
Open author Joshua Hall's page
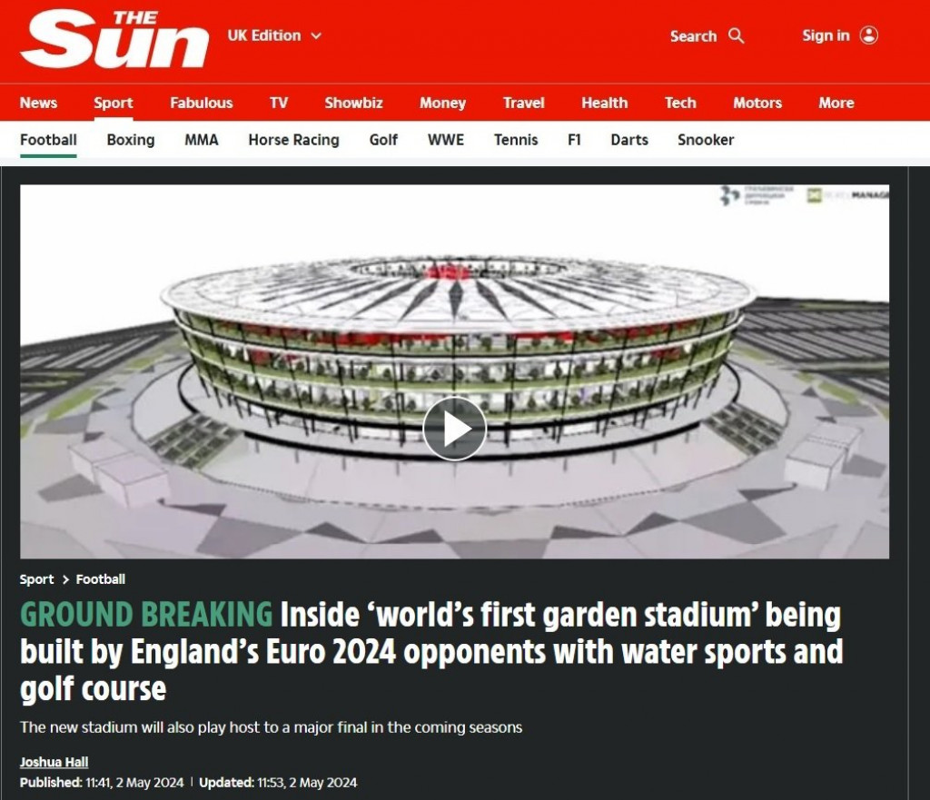coord(54,762)
